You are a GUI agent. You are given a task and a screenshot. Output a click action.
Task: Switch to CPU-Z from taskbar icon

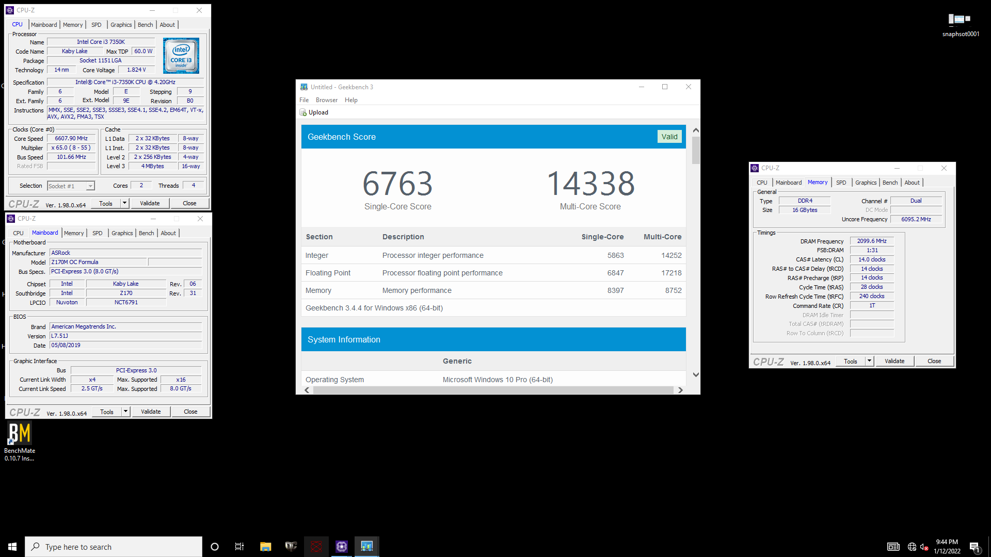(342, 547)
